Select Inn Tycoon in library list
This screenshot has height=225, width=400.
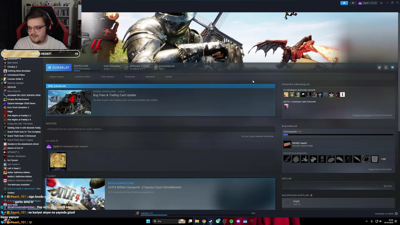[x=13, y=160]
